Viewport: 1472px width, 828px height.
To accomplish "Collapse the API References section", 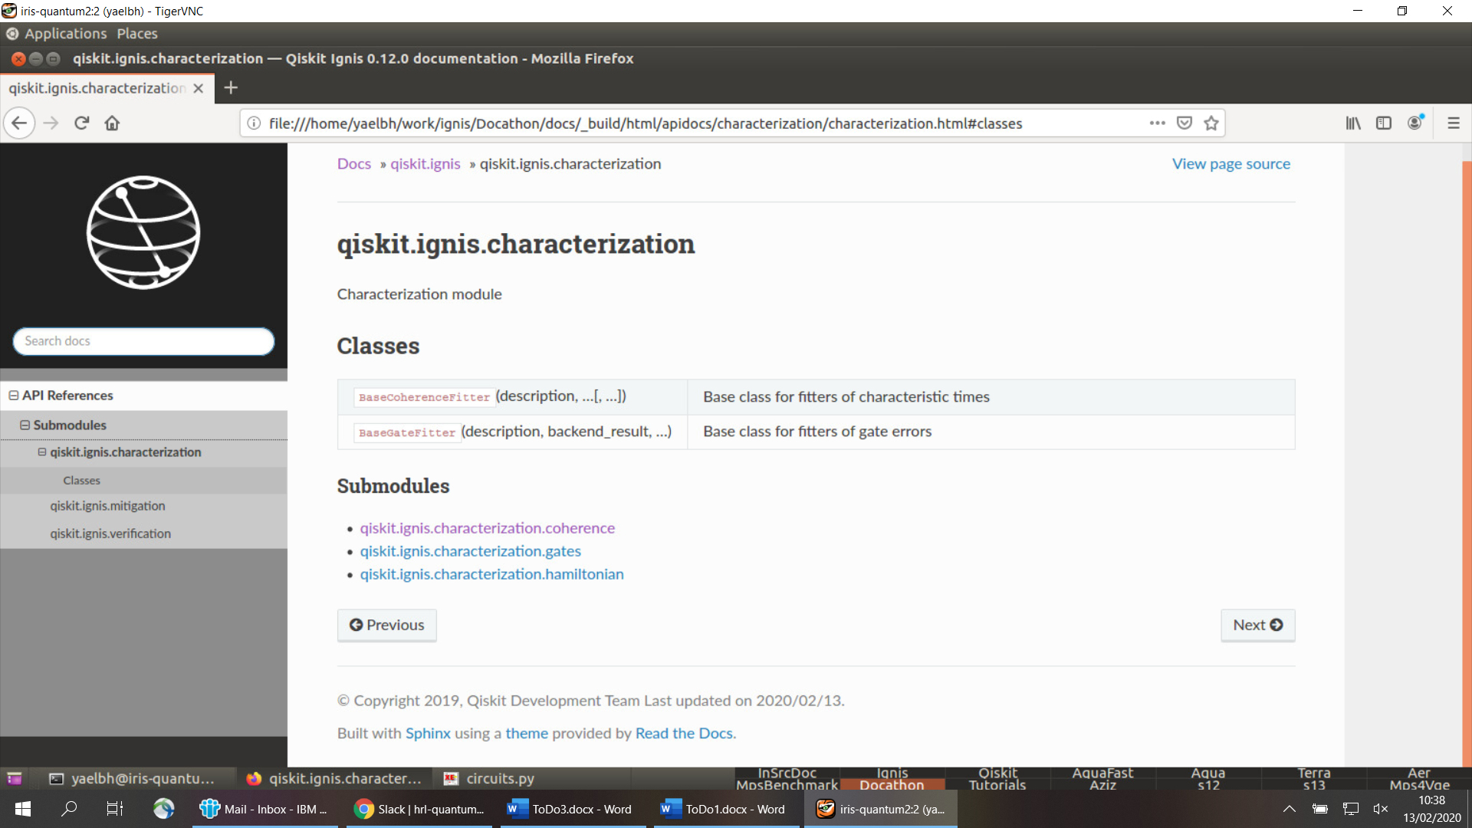I will click(x=12, y=395).
